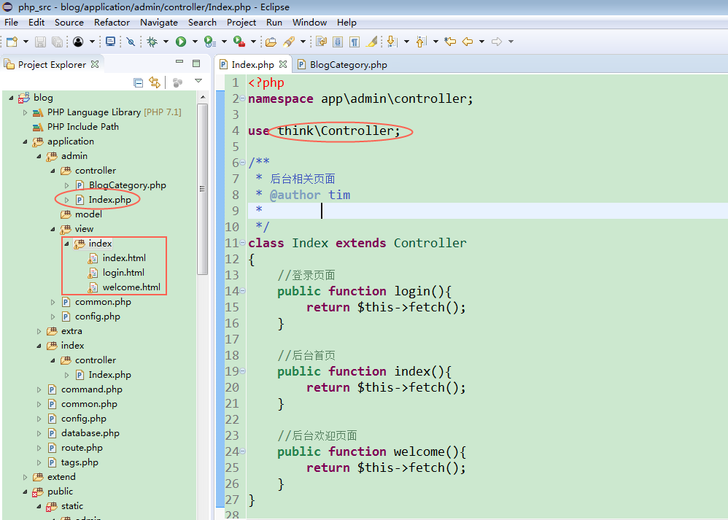Open the Window menu
The height and width of the screenshot is (520, 728).
pyautogui.click(x=310, y=23)
